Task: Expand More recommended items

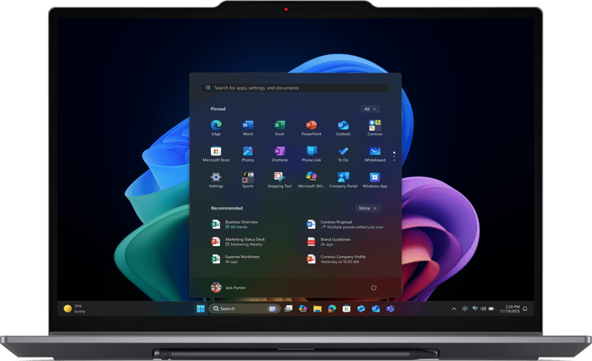Action: point(367,208)
